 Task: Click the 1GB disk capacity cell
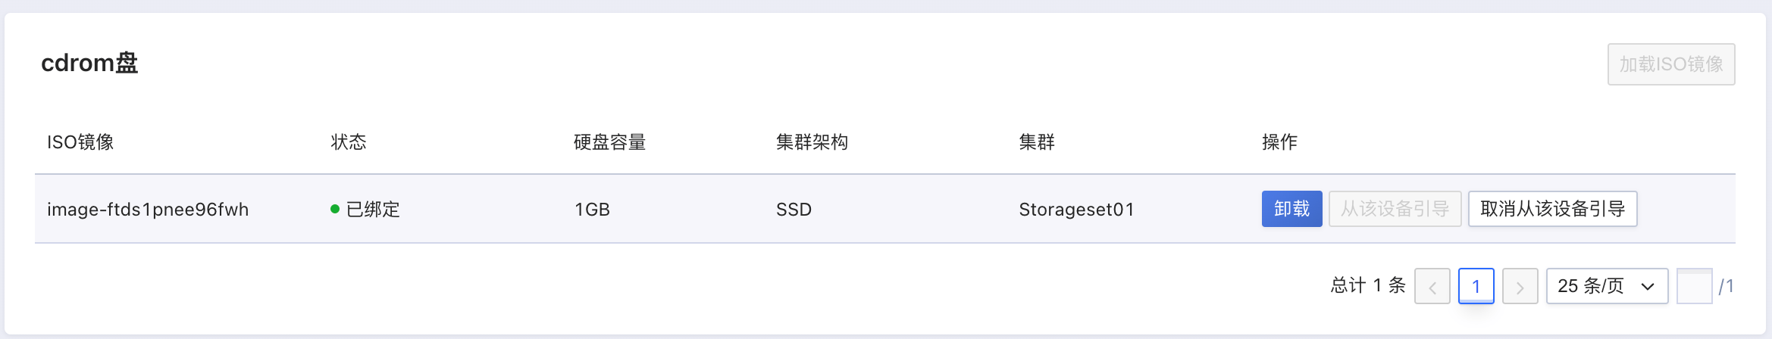coord(592,210)
